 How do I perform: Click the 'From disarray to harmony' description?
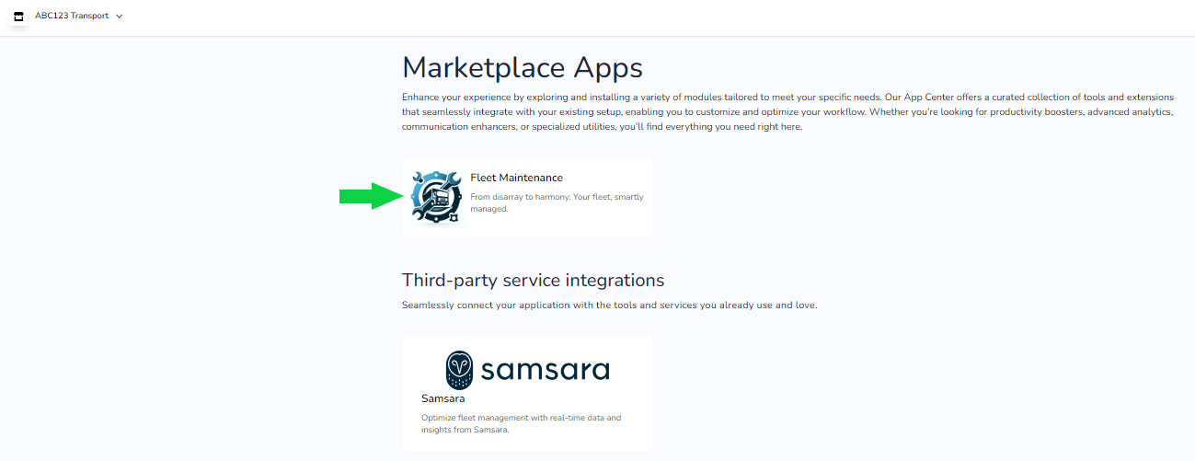[557, 203]
